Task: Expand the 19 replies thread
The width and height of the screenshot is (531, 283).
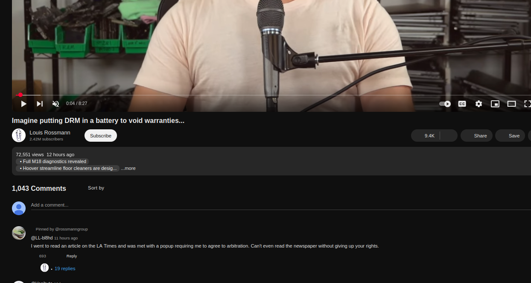Action: 65,268
